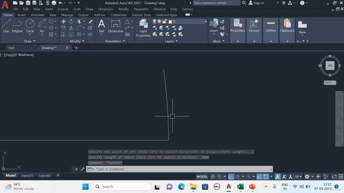
Task: Expand the Layers panel
Action: [171, 41]
